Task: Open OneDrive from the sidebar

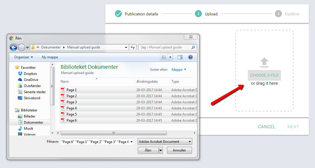Action: click(31, 80)
